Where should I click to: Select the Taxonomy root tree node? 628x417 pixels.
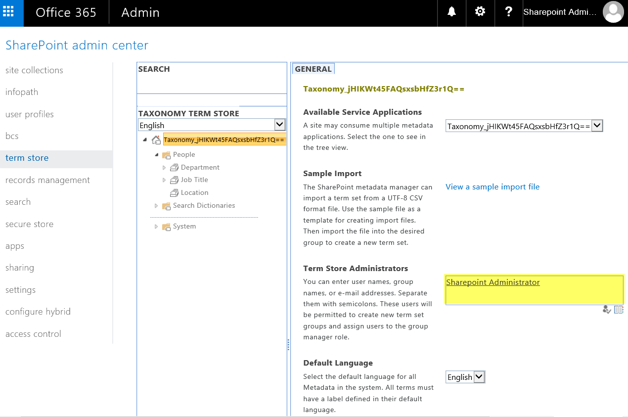224,139
